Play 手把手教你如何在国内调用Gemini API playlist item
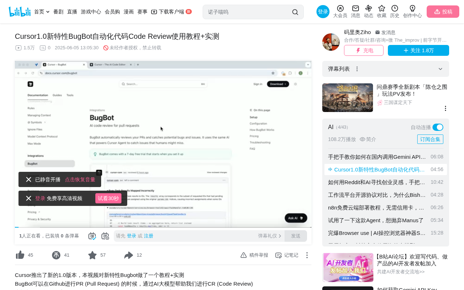Viewport: 464px width, 290px height. [x=386, y=157]
